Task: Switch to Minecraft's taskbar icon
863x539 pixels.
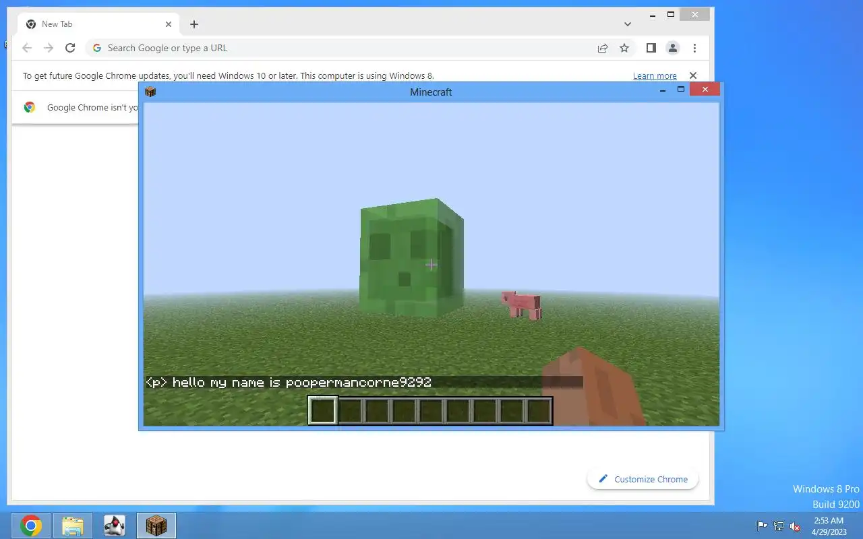Action: coord(156,526)
